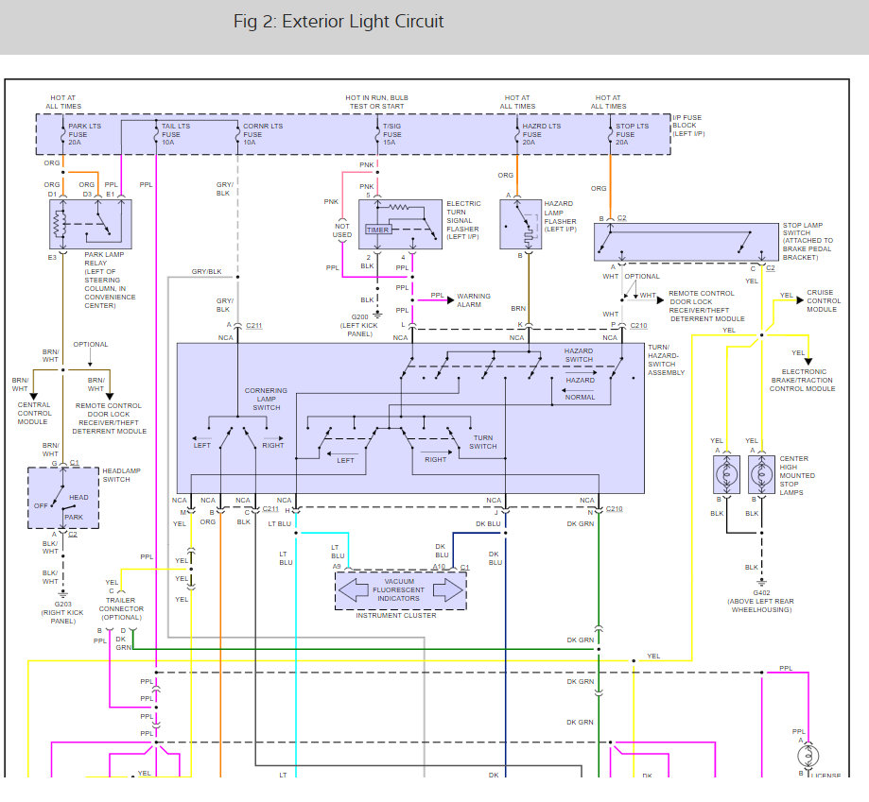
Task: Click the HAZARD SWITCH label inside assembly
Action: pyautogui.click(x=579, y=355)
